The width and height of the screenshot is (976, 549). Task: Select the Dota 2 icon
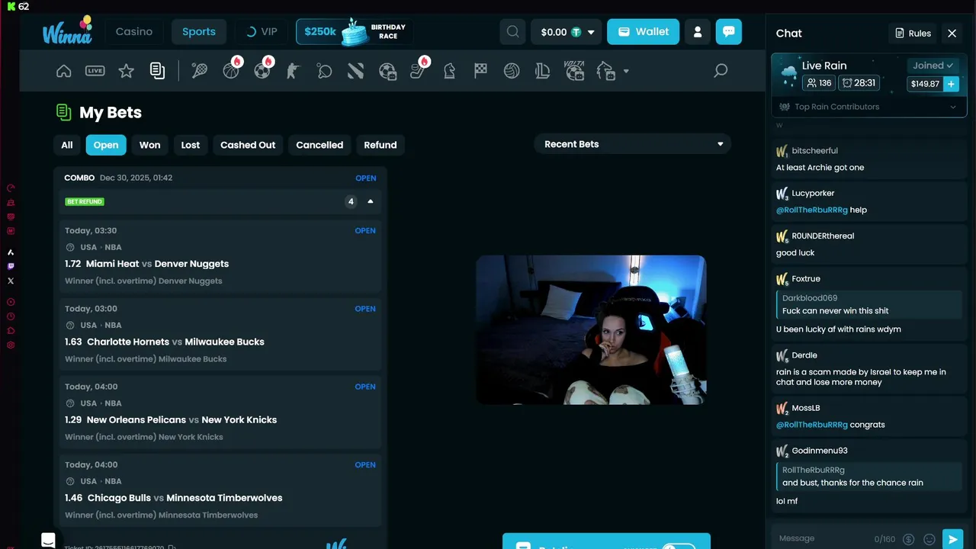click(355, 71)
